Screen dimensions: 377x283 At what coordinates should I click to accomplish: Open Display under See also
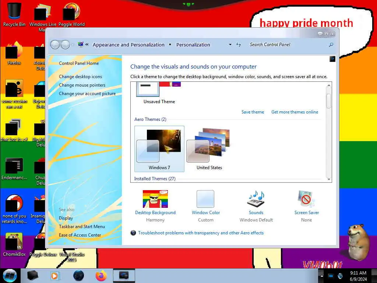tap(66, 218)
